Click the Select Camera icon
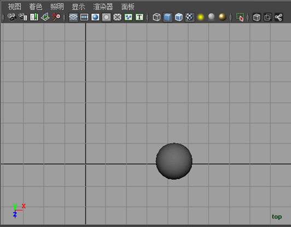The height and width of the screenshot is (227, 291). coord(12,17)
